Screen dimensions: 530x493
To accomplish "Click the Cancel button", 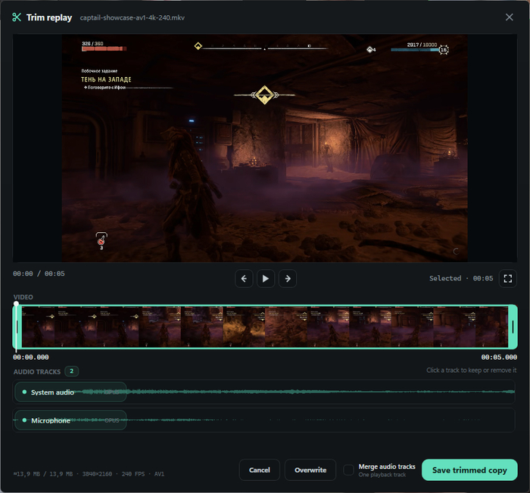I will (x=259, y=470).
